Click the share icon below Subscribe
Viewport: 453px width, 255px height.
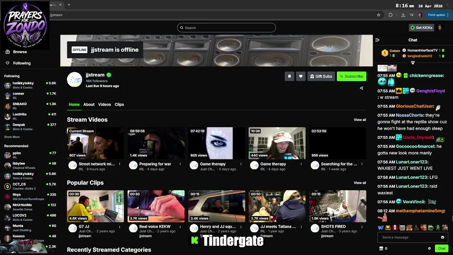click(x=361, y=88)
